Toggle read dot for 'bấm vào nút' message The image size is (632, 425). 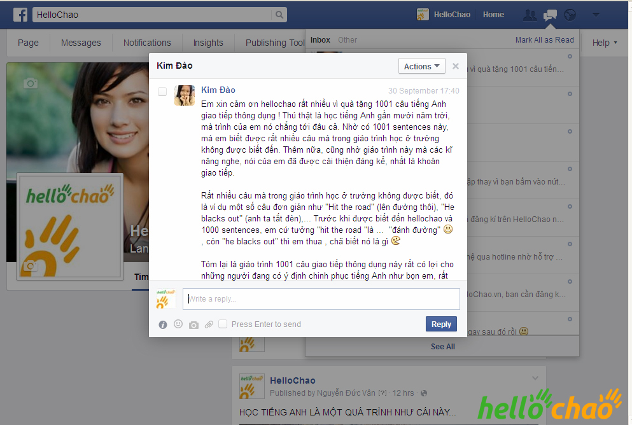pyautogui.click(x=570, y=169)
